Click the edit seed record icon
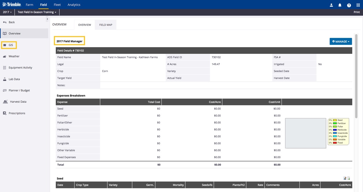363x192 pixels. pos(345,178)
